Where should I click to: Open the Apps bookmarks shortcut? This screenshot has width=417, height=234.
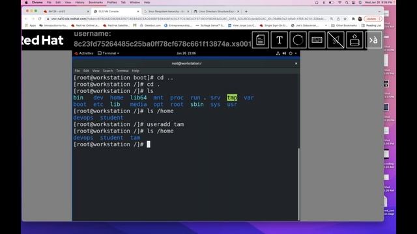coord(31,25)
